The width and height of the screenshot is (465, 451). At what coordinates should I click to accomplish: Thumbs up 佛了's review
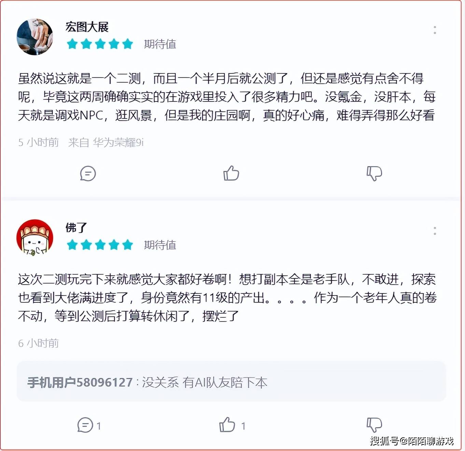tap(227, 425)
